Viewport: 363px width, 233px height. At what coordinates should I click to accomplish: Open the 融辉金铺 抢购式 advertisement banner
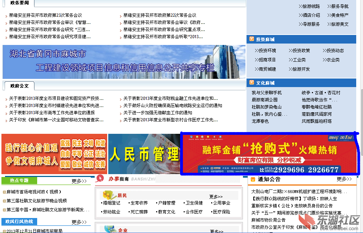(x=270, y=153)
